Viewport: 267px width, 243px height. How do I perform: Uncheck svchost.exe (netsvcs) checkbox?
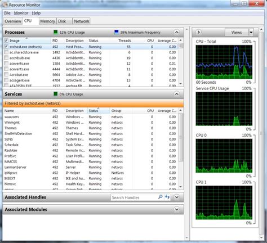pyautogui.click(x=6, y=47)
